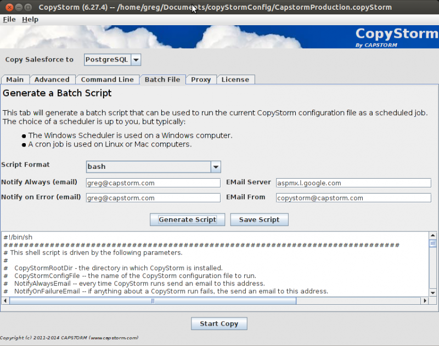Click the NotifyAlwaysEmail comment line
Image resolution: width=439 pixels, height=346 pixels.
coord(134,283)
